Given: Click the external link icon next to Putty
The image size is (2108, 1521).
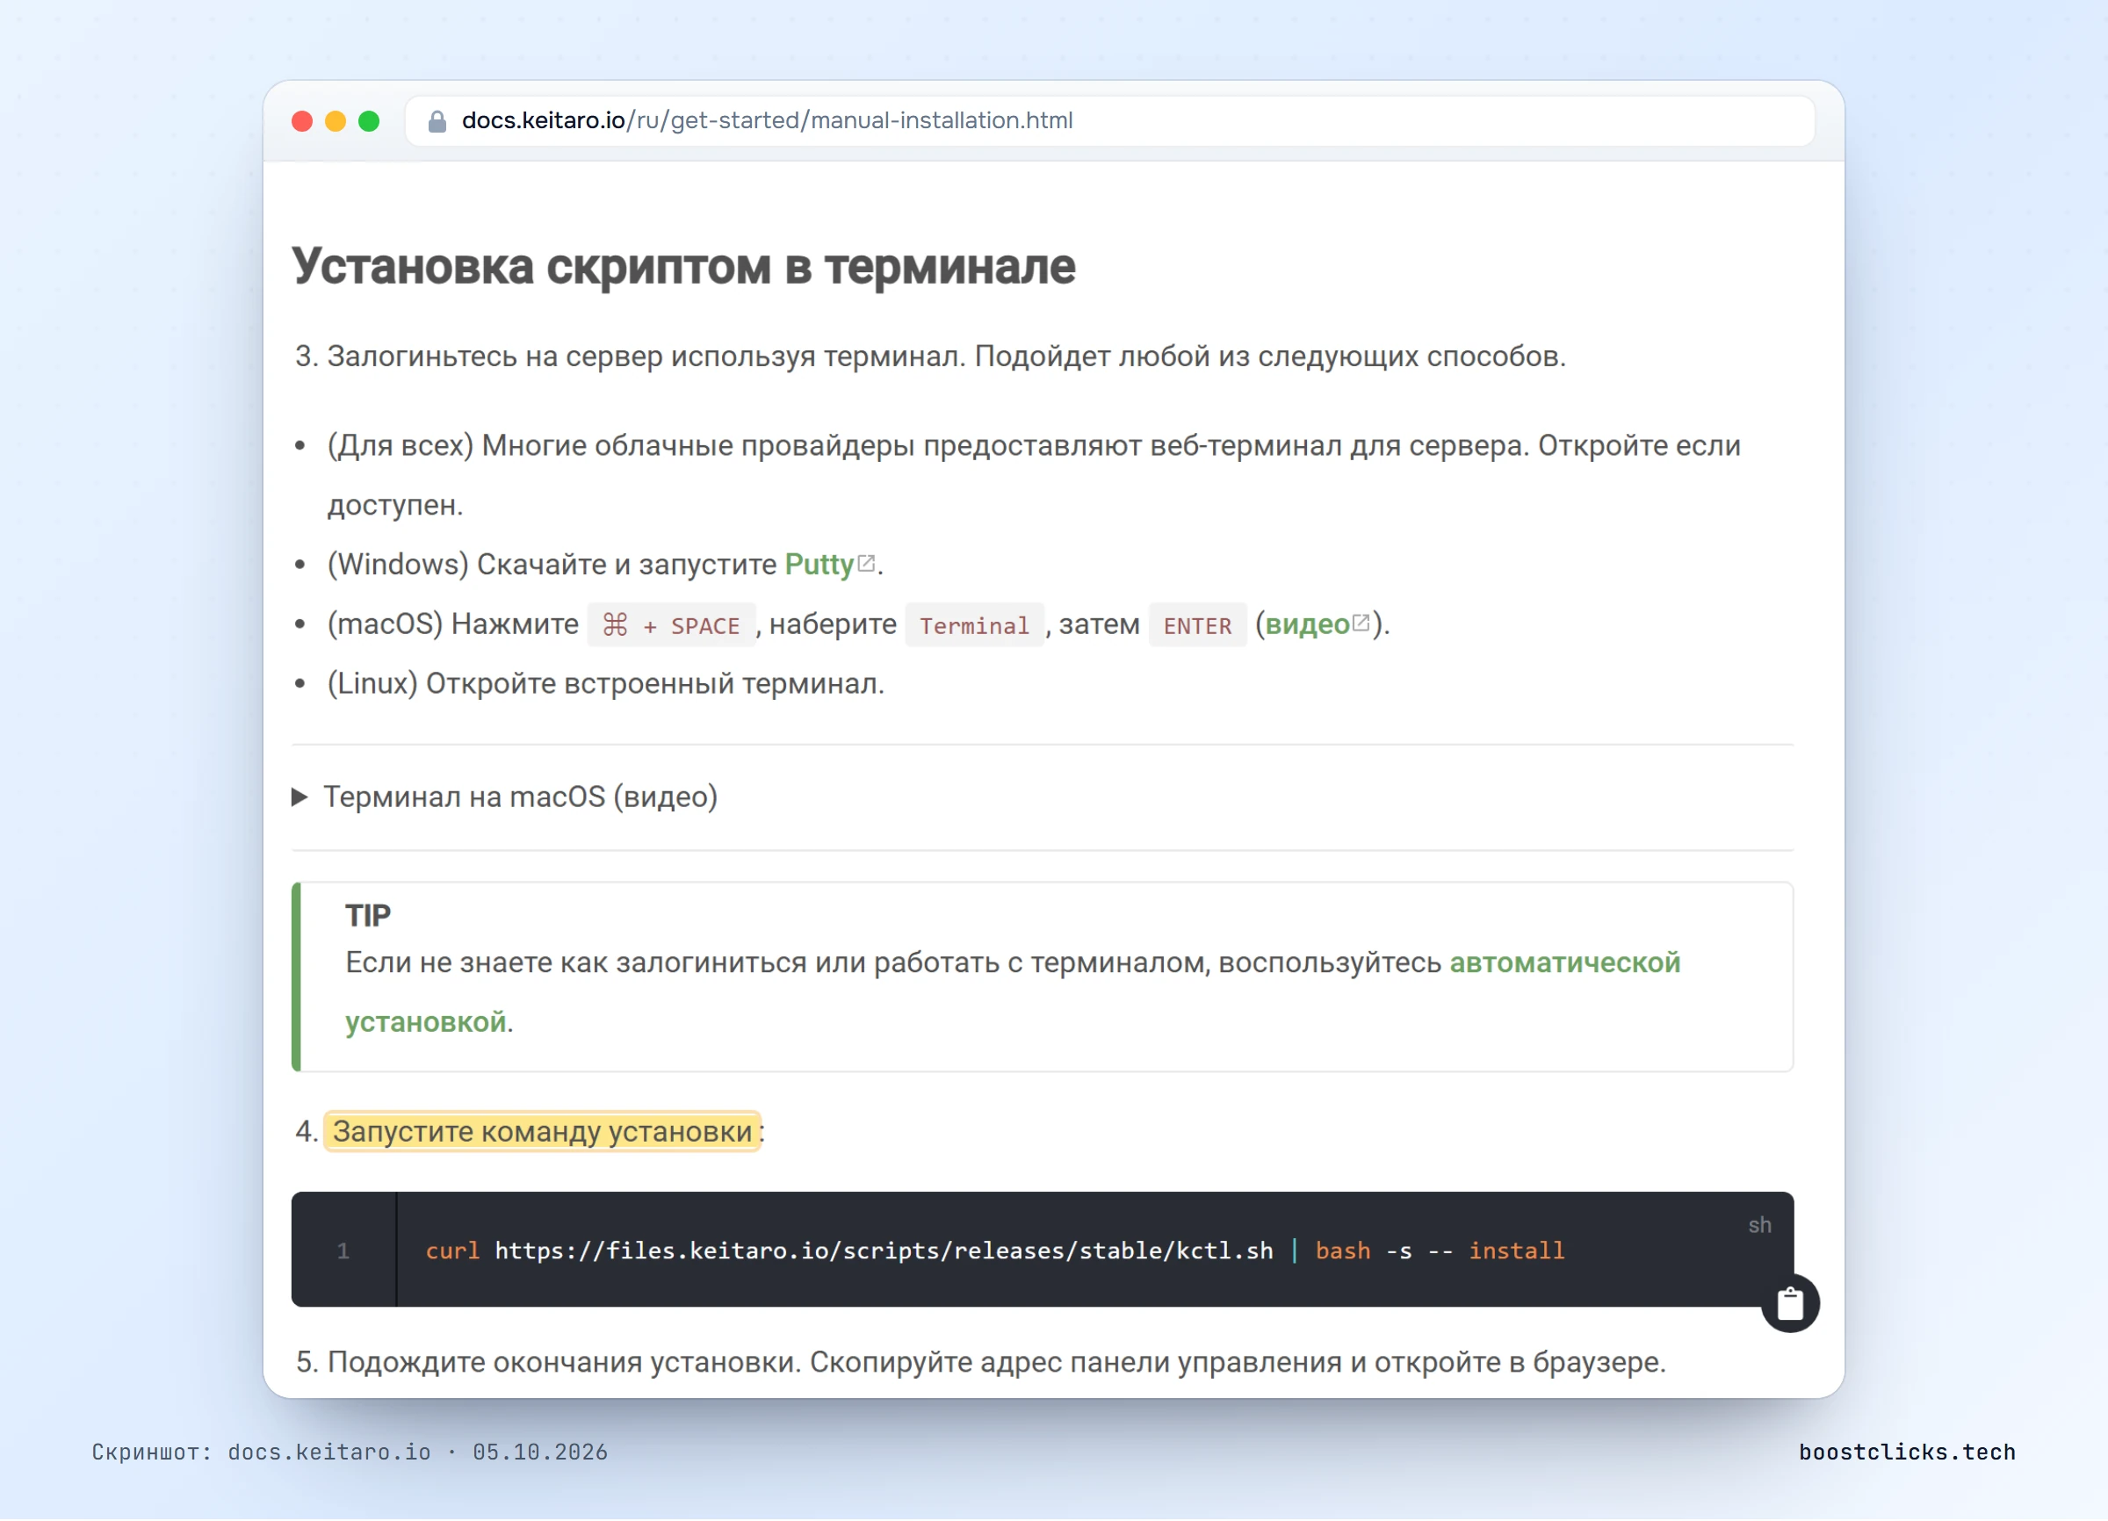Looking at the screenshot, I should coord(866,563).
